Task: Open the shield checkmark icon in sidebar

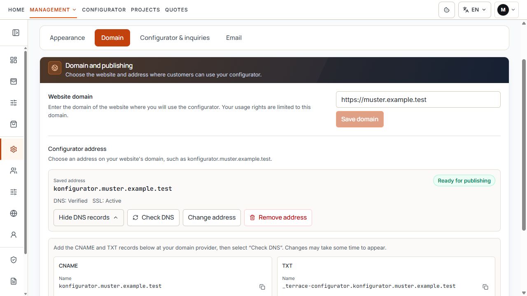Action: point(14,260)
